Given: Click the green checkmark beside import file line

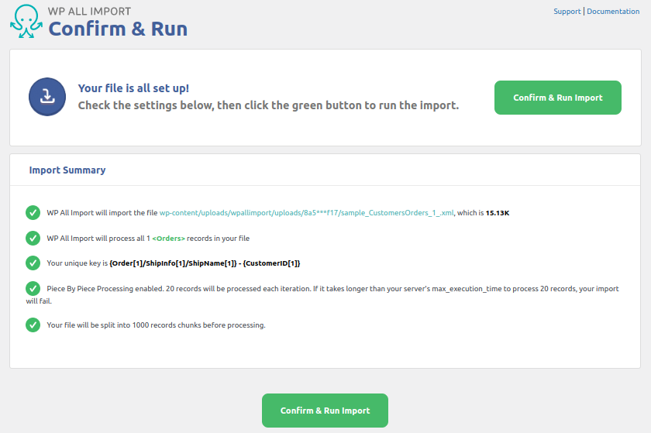Looking at the screenshot, I should [x=33, y=212].
